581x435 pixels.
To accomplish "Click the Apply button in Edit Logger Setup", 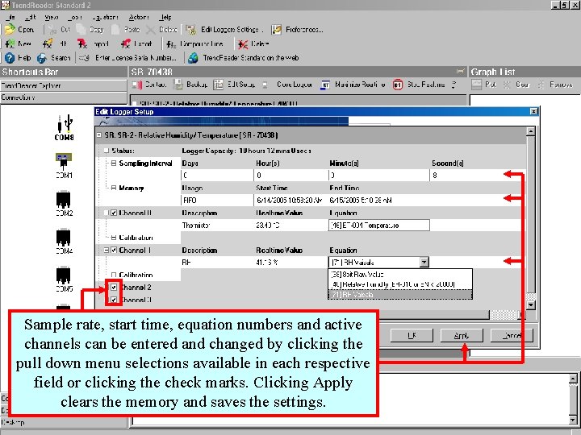I will tap(462, 335).
